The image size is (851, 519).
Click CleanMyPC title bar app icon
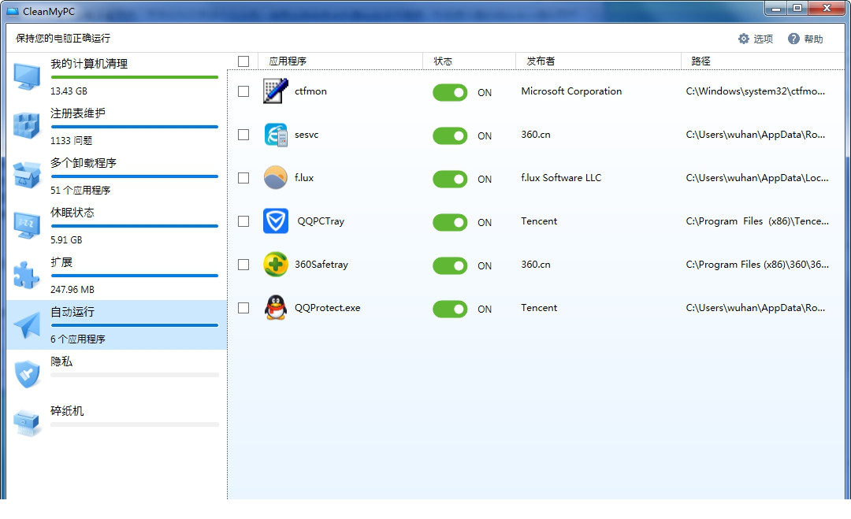[x=13, y=11]
